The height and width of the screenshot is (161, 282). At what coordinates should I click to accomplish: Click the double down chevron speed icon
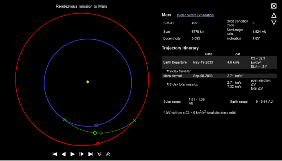(x=99, y=154)
